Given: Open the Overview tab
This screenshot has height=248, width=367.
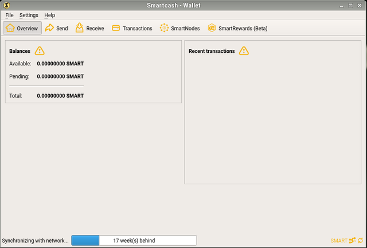Looking at the screenshot, I should click(22, 28).
